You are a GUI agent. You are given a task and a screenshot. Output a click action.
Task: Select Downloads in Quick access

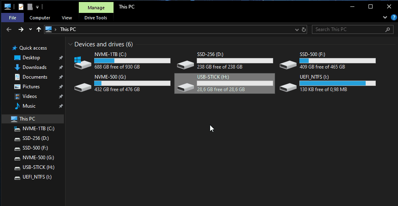(34, 67)
